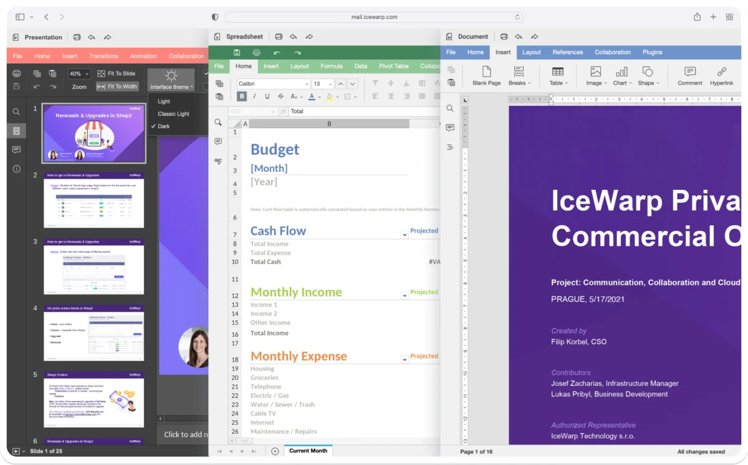Pick a highlight color from the fill color swatch
This screenshot has height=465, width=748.
click(330, 96)
